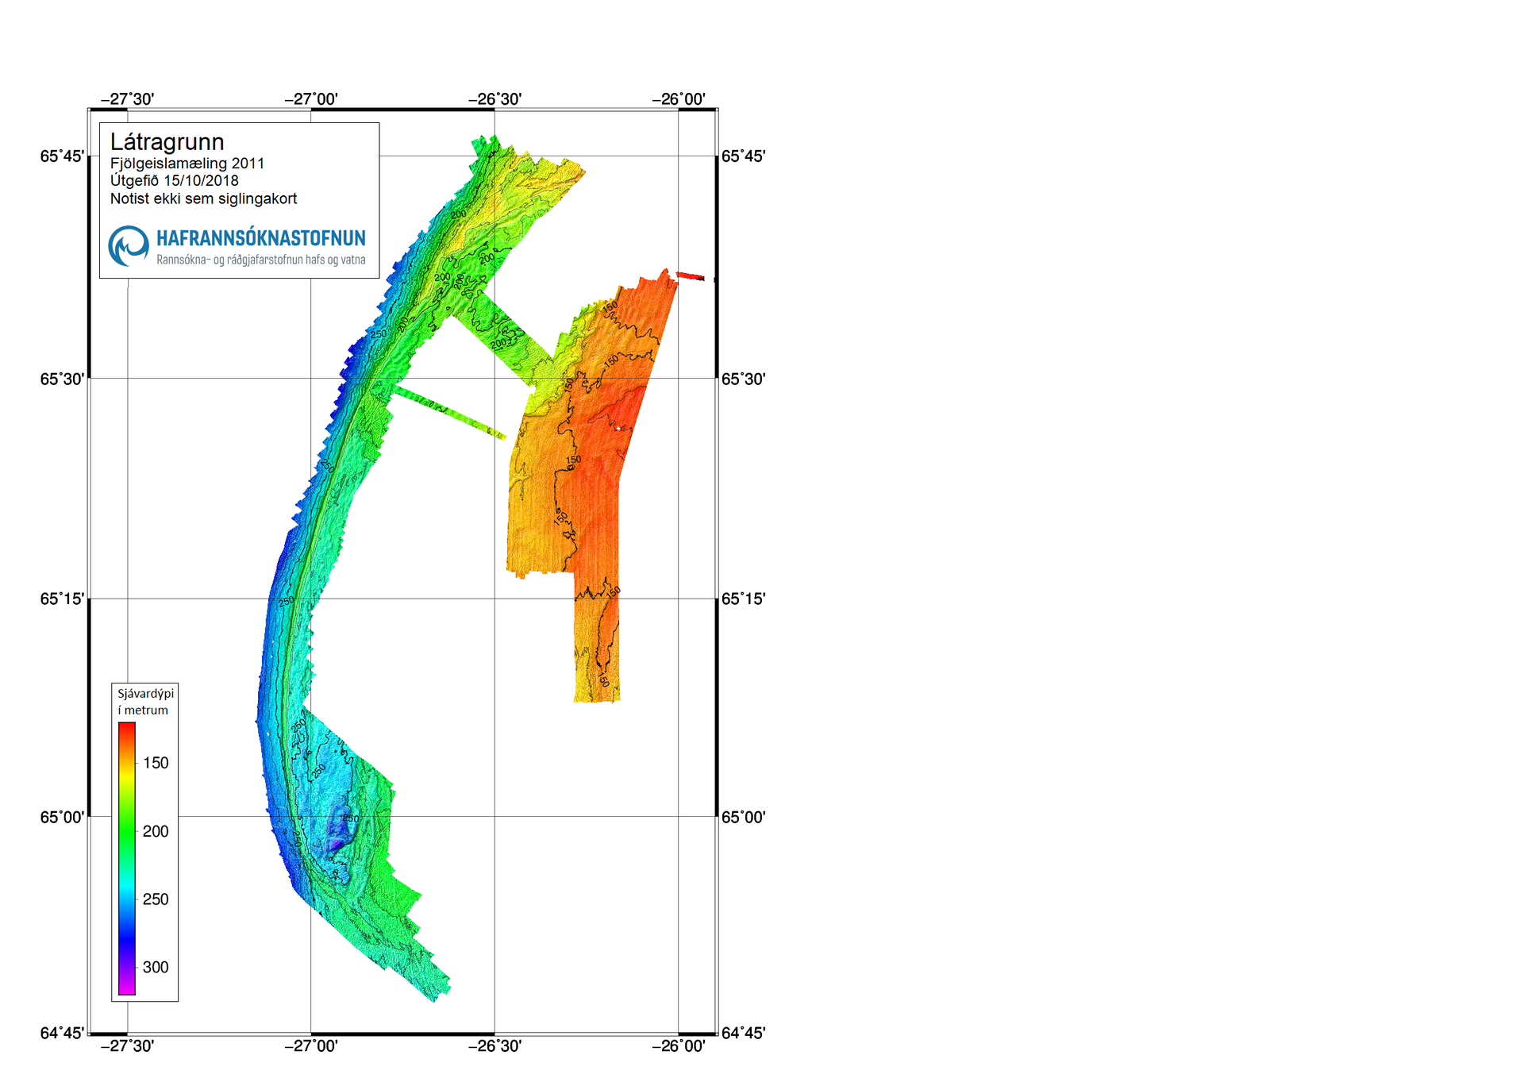Click the bottom axis label –26°30'
Screen dimensions: 1524x1078
click(495, 1045)
